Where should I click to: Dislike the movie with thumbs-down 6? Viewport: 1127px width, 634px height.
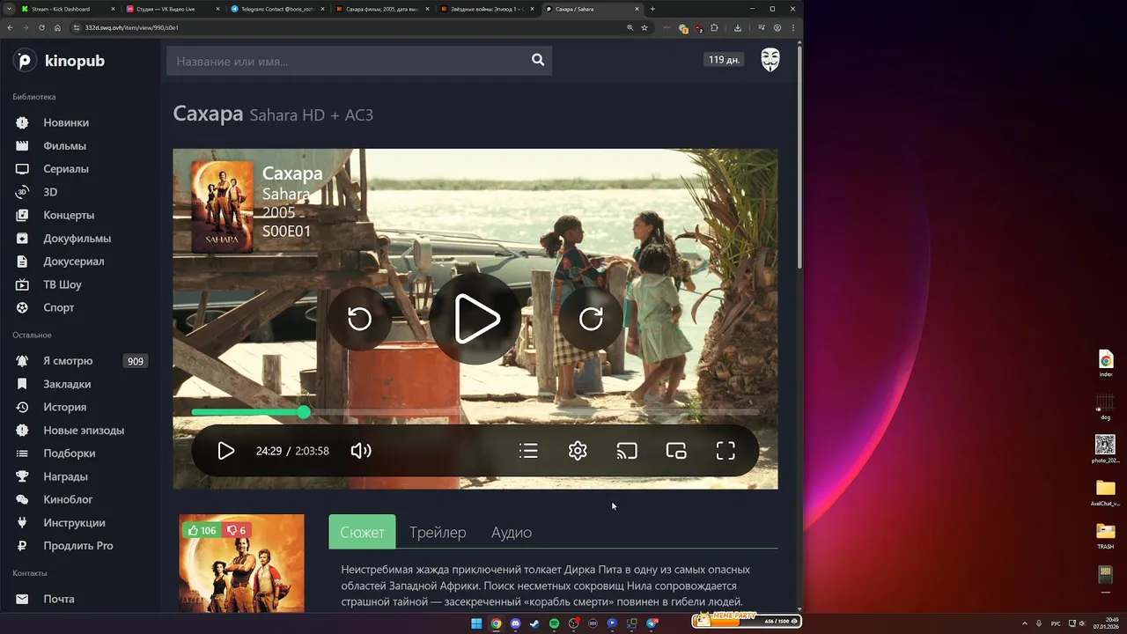click(236, 530)
